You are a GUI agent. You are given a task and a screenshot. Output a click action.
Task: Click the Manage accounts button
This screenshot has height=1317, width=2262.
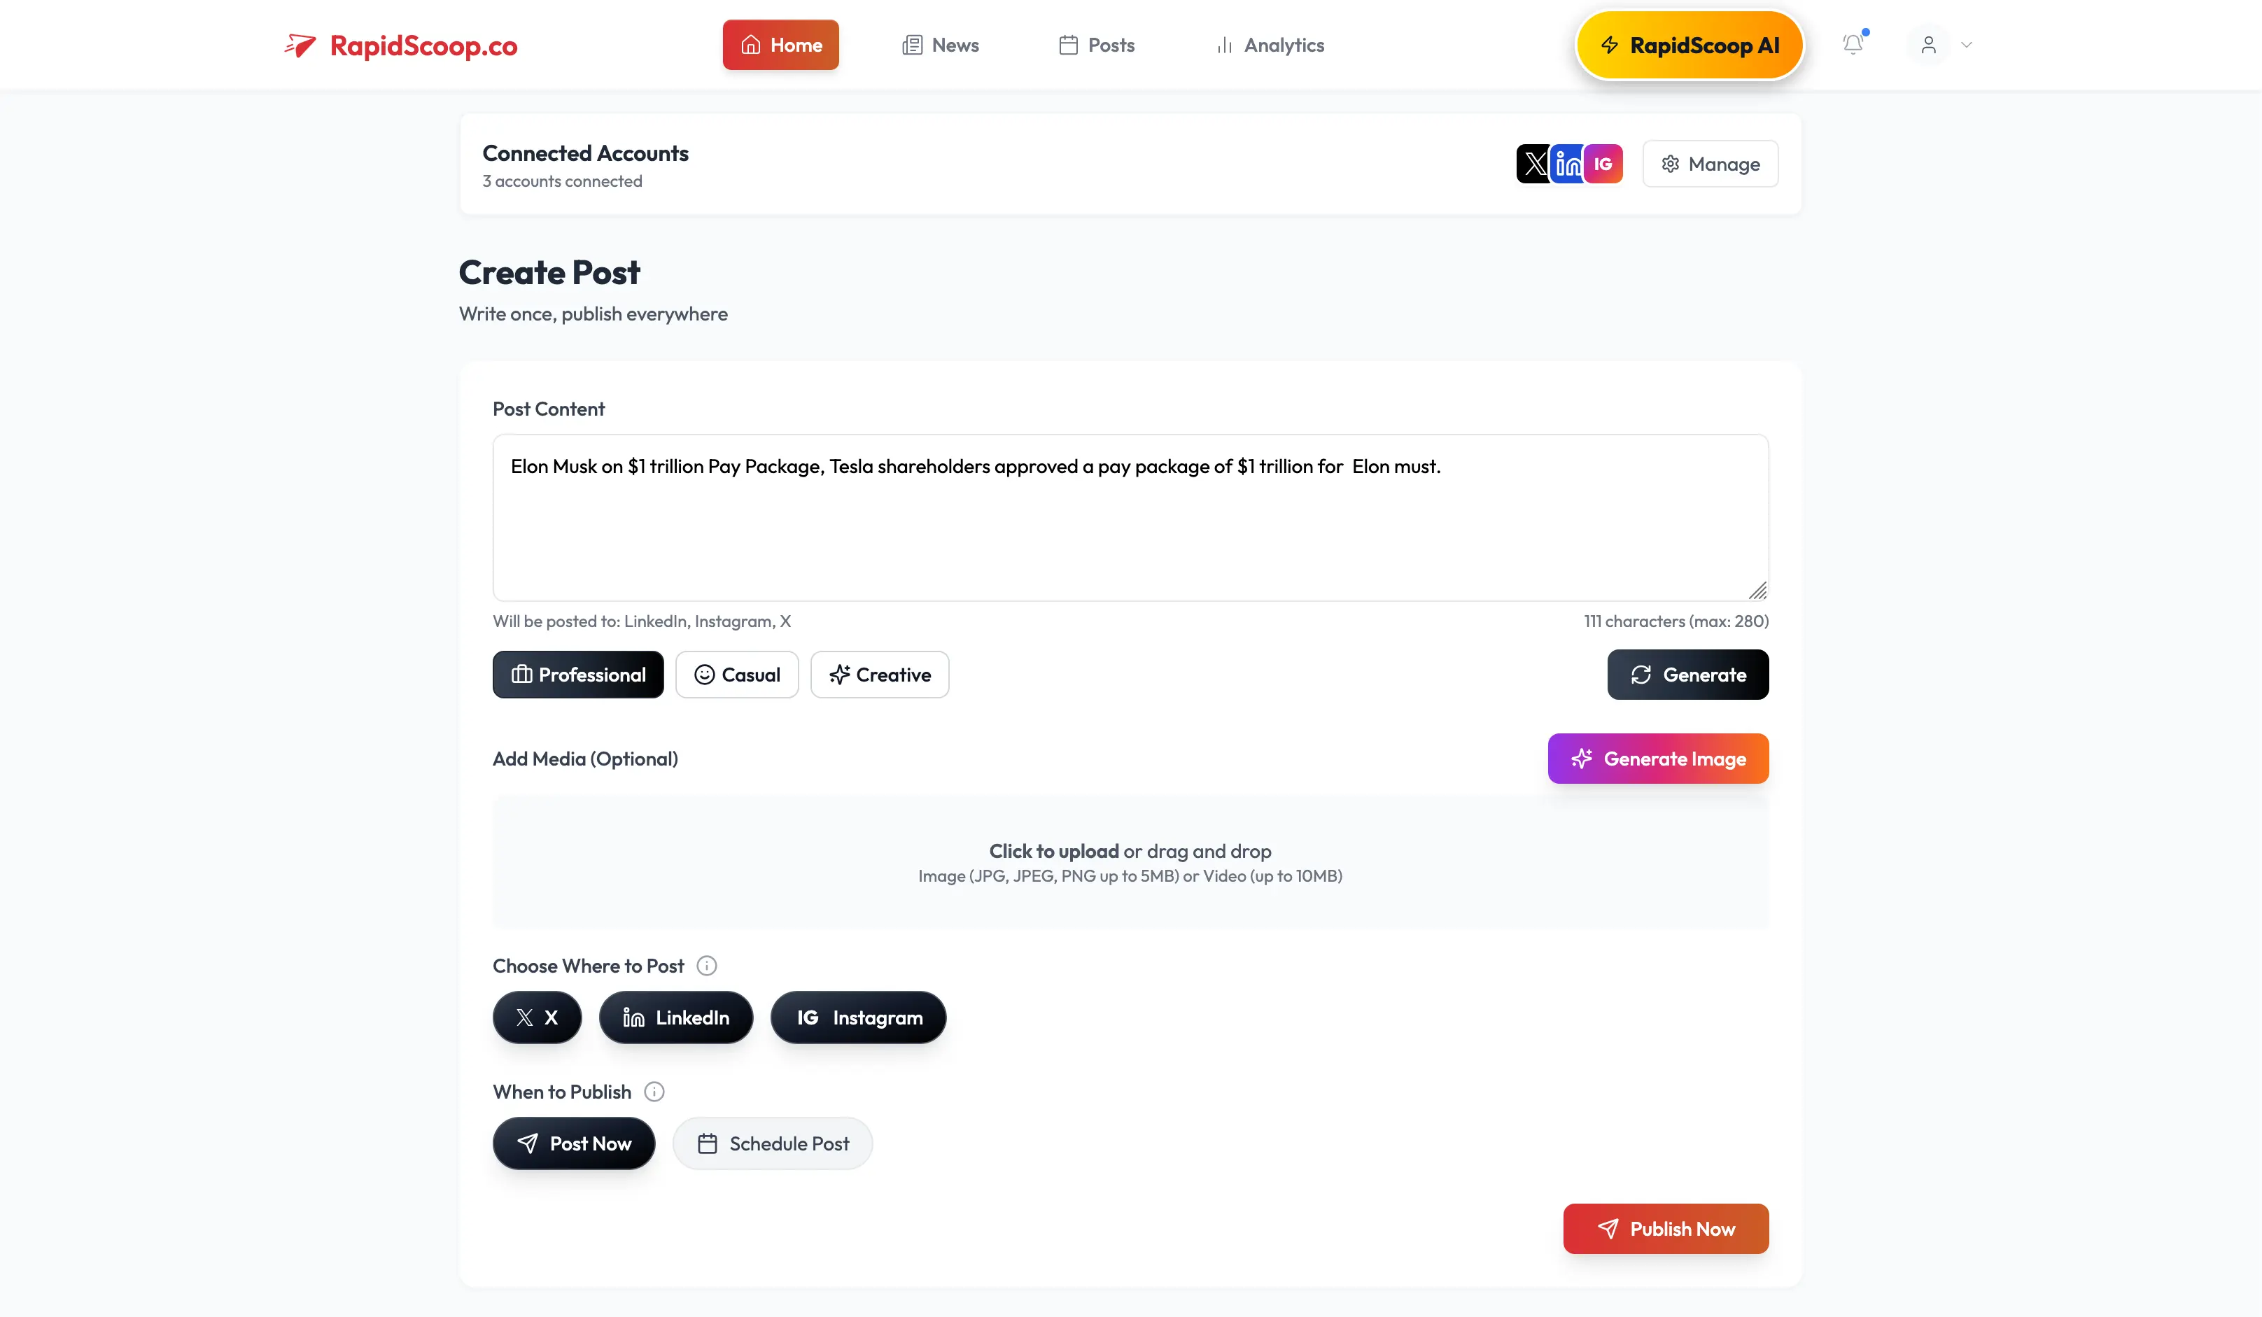[x=1710, y=163]
